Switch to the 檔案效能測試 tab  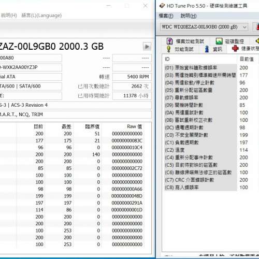pos(185,41)
